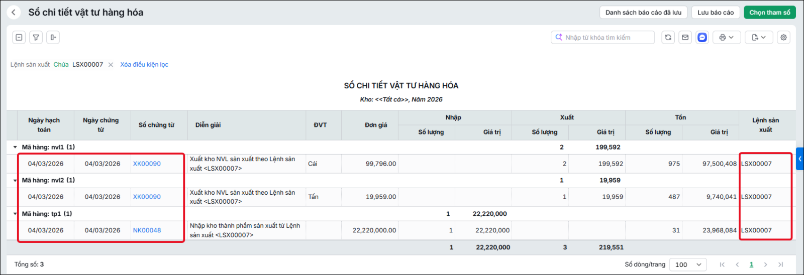
Task: Remove the LSX00007 filter condition
Action: click(111, 65)
